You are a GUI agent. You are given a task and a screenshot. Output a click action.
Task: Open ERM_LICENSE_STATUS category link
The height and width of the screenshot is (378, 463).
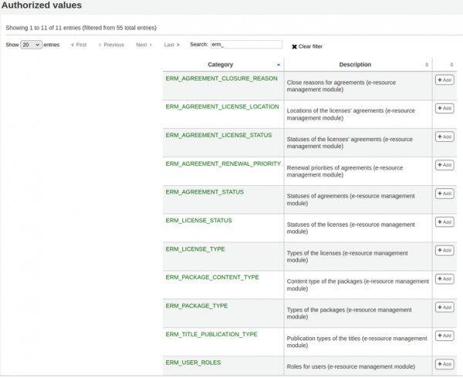coord(198,221)
